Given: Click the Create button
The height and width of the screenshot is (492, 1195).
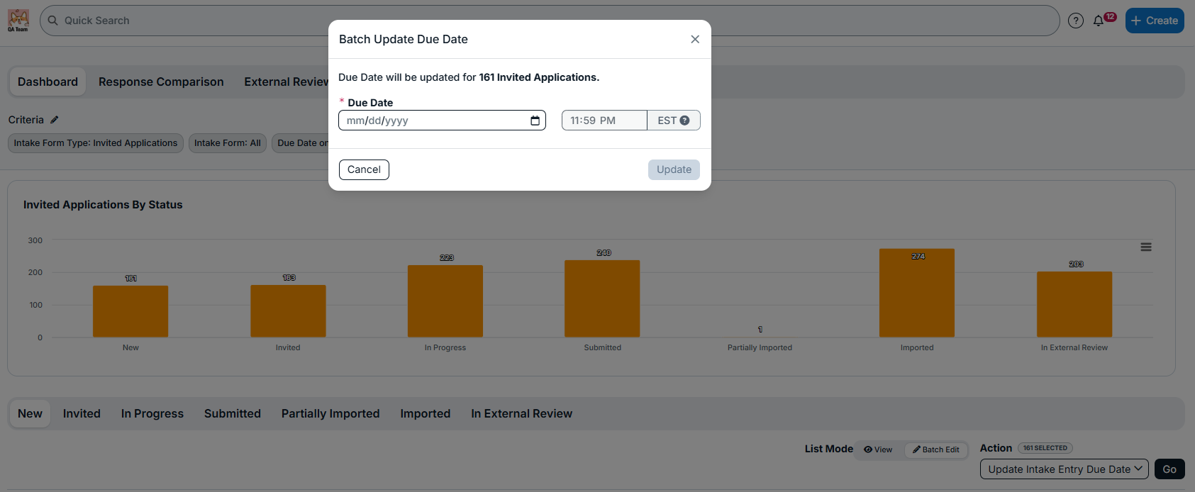Looking at the screenshot, I should pyautogui.click(x=1155, y=21).
